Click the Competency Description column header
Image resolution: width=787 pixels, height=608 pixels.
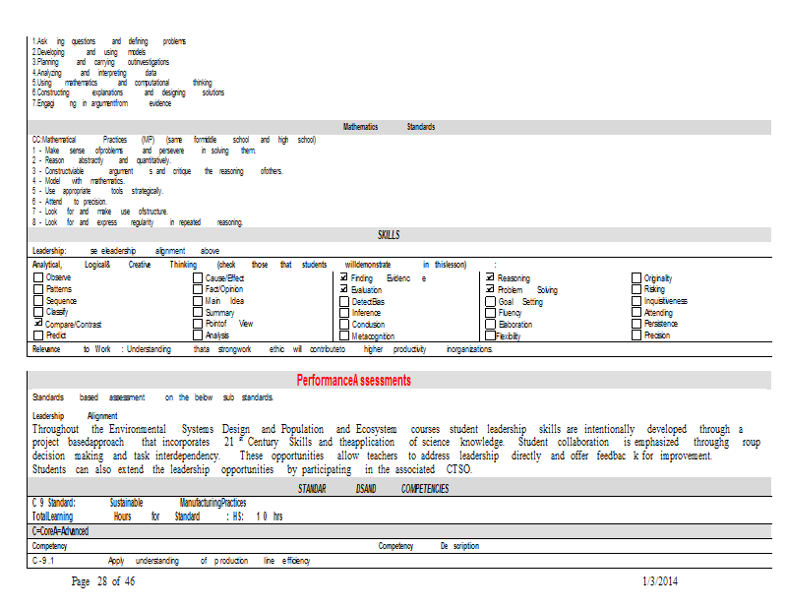(429, 546)
